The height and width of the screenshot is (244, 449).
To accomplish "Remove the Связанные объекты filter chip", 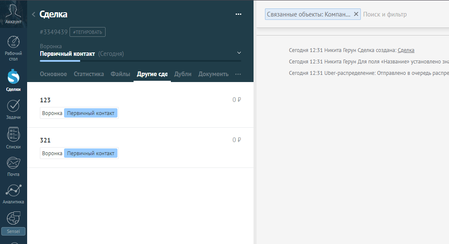I will (x=356, y=14).
